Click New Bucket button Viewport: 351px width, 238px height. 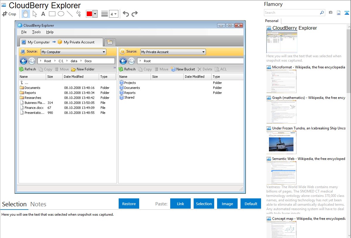[183, 69]
